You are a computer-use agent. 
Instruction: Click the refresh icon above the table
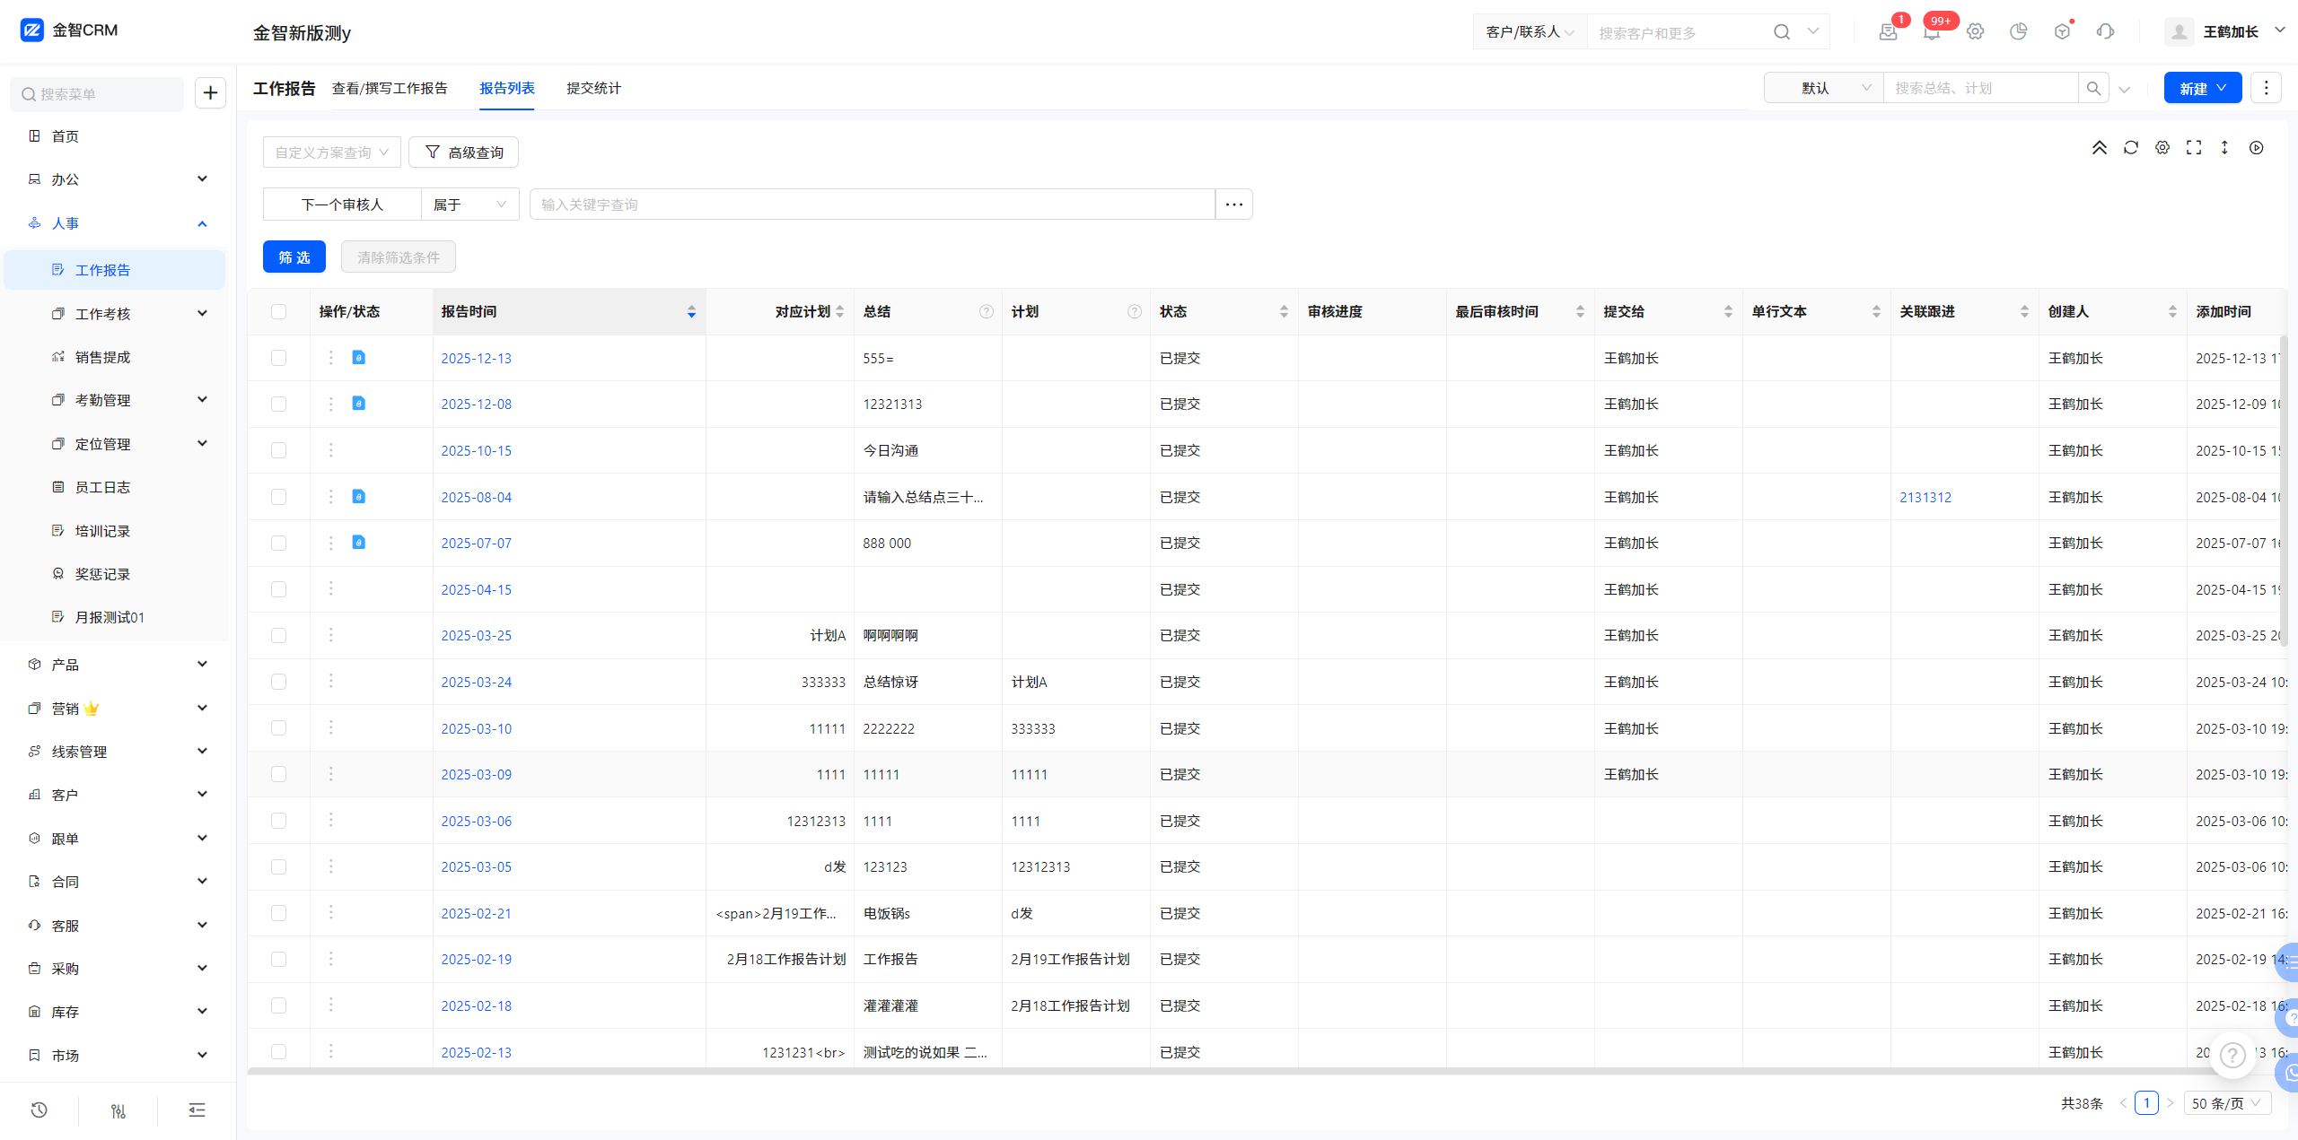pyautogui.click(x=2130, y=148)
